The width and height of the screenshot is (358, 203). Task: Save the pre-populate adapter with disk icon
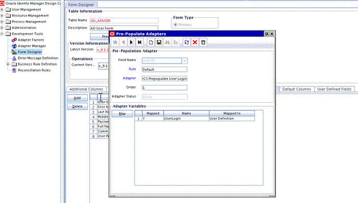[x=159, y=42]
